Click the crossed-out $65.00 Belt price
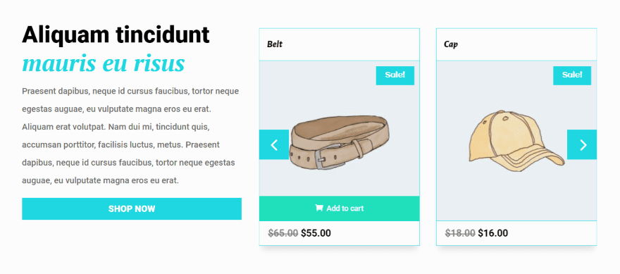Viewport: 620px width, 274px height. pos(283,233)
